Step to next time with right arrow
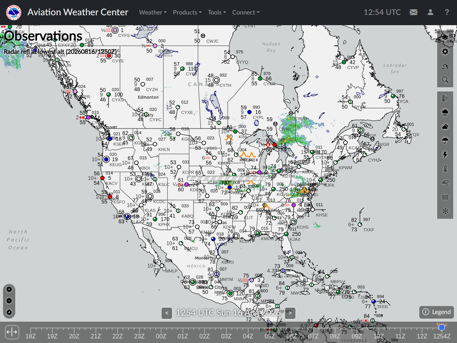The width and height of the screenshot is (457, 343). (290, 313)
